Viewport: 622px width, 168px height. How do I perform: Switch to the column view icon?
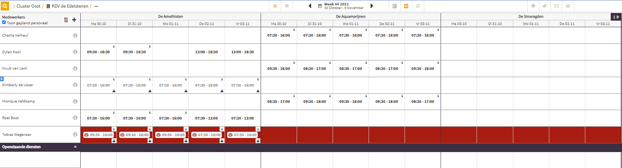coord(275,6)
